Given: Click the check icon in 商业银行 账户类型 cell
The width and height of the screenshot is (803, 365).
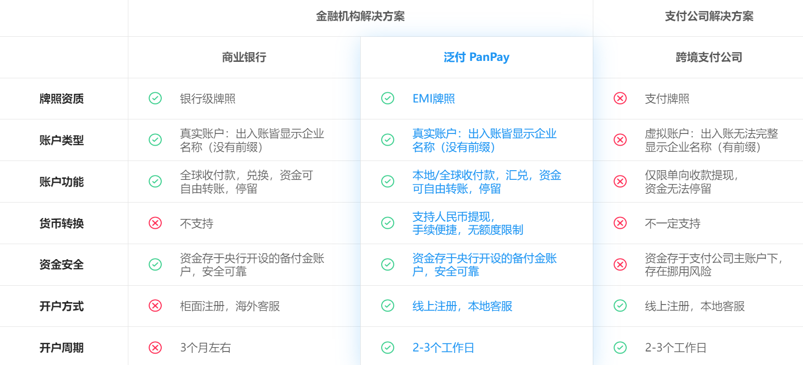Looking at the screenshot, I should pos(155,140).
